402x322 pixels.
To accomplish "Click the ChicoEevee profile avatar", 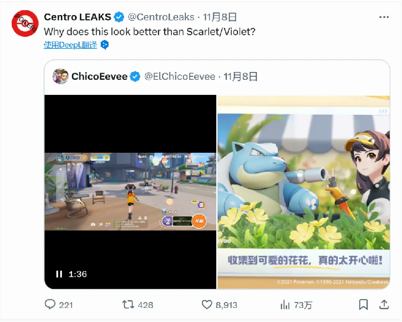I will click(60, 76).
